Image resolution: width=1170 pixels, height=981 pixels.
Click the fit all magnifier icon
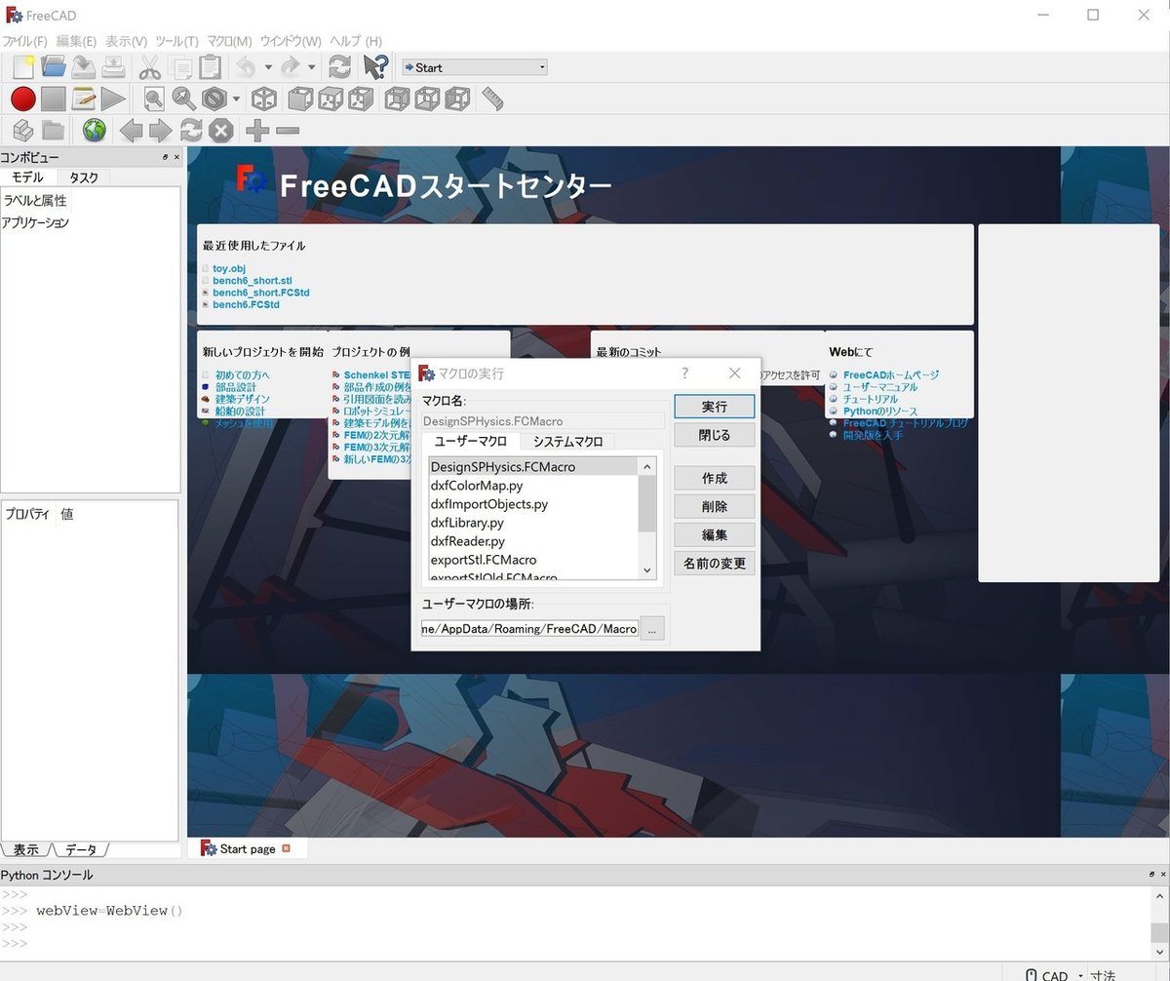[154, 98]
